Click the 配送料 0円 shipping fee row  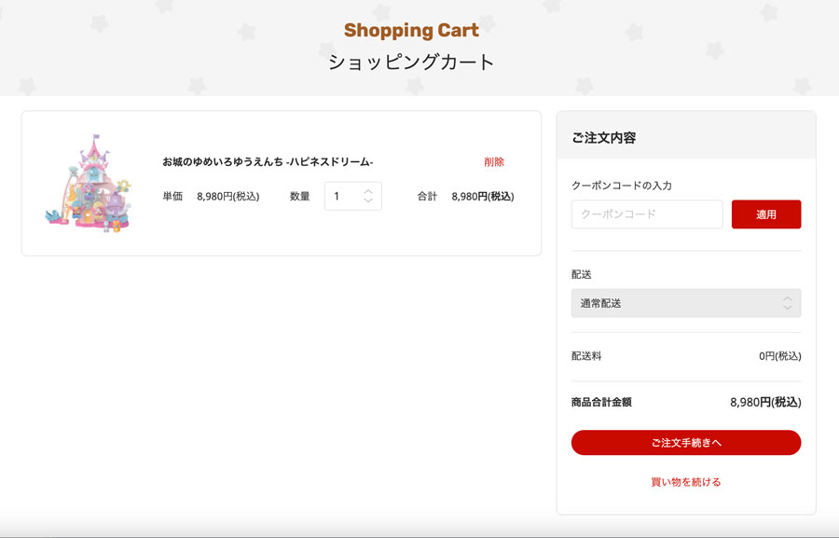click(x=686, y=356)
